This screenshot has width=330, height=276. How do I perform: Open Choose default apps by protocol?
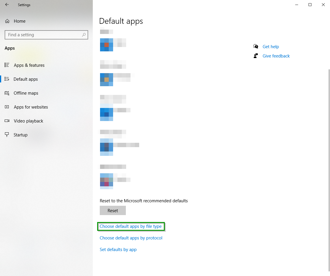tap(131, 238)
